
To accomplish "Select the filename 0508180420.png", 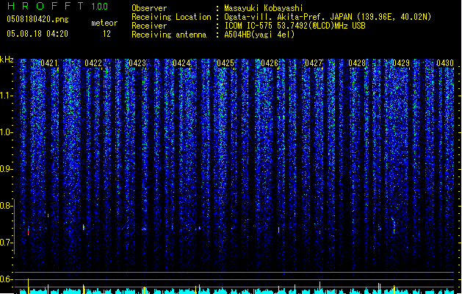I will [x=37, y=20].
